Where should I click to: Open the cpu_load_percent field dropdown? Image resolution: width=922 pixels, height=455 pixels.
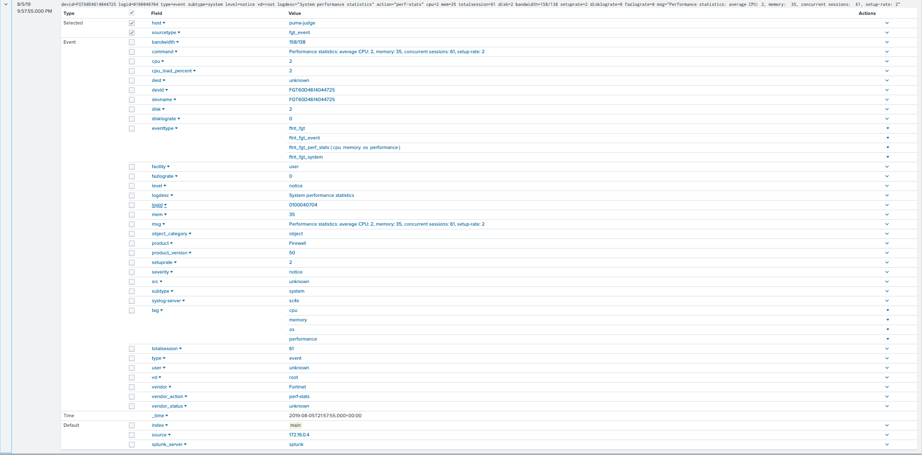(174, 71)
